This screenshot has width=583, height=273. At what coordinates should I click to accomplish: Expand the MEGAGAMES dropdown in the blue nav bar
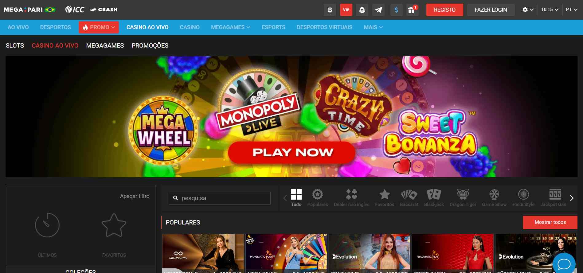tap(230, 27)
